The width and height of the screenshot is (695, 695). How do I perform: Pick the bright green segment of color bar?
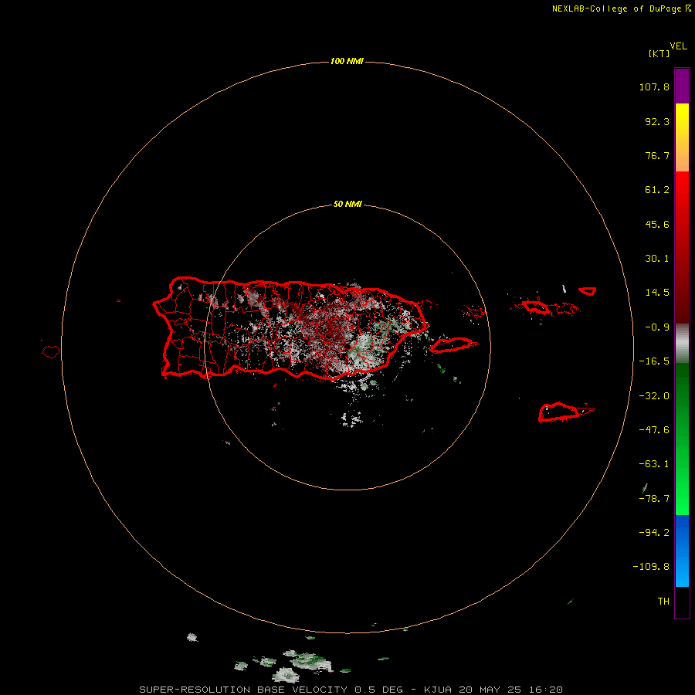click(x=682, y=439)
